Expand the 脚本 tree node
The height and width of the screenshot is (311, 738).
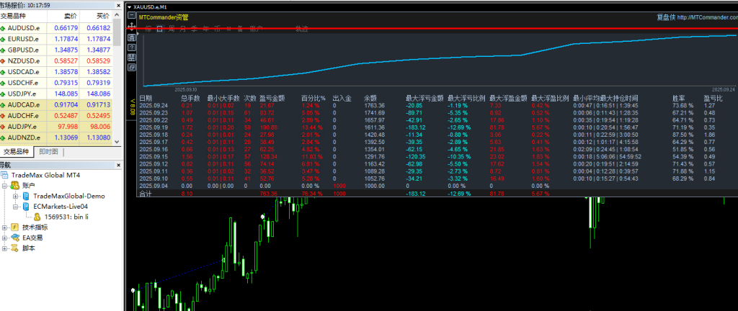pyautogui.click(x=5, y=248)
